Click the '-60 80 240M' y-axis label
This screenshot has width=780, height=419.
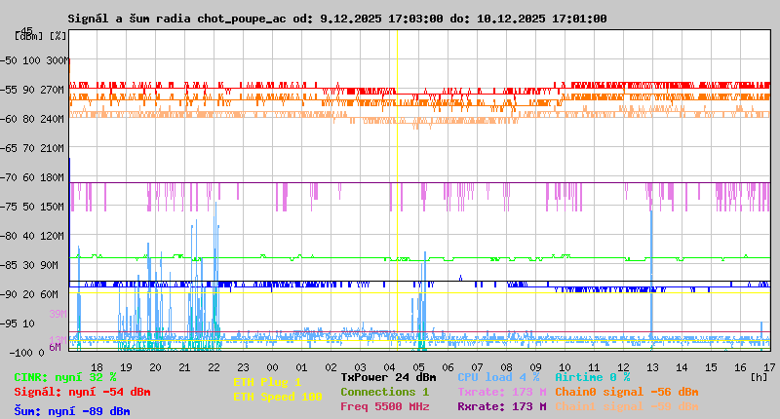tap(32, 119)
